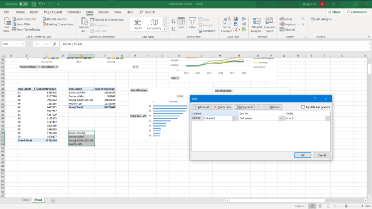Click the Add Level button

coord(201,107)
